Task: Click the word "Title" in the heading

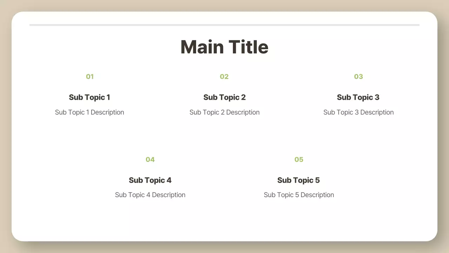Action: (x=248, y=47)
